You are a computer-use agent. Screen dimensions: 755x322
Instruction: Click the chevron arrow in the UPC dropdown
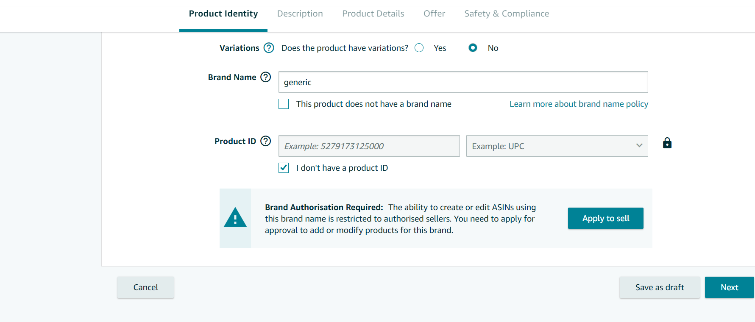coord(639,146)
